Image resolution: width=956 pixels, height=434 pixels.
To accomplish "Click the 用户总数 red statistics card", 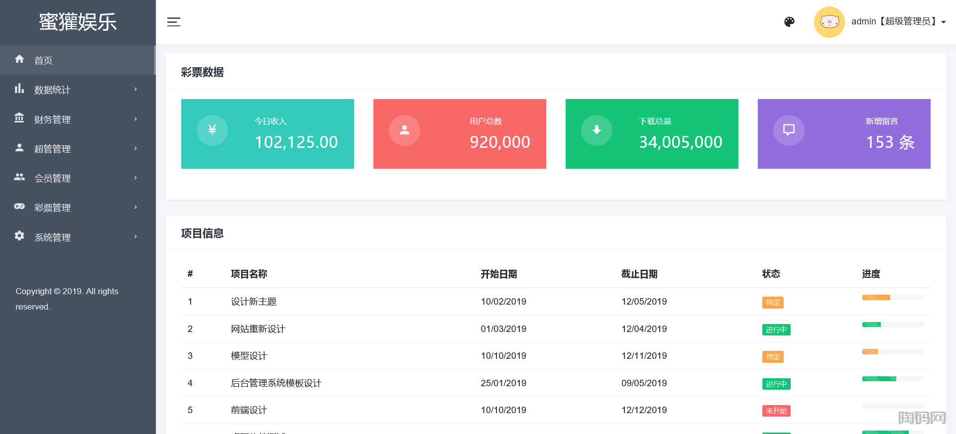I will [460, 134].
